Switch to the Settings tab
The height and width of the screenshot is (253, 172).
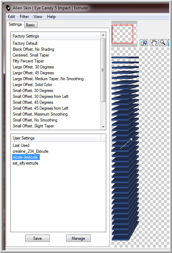15,24
